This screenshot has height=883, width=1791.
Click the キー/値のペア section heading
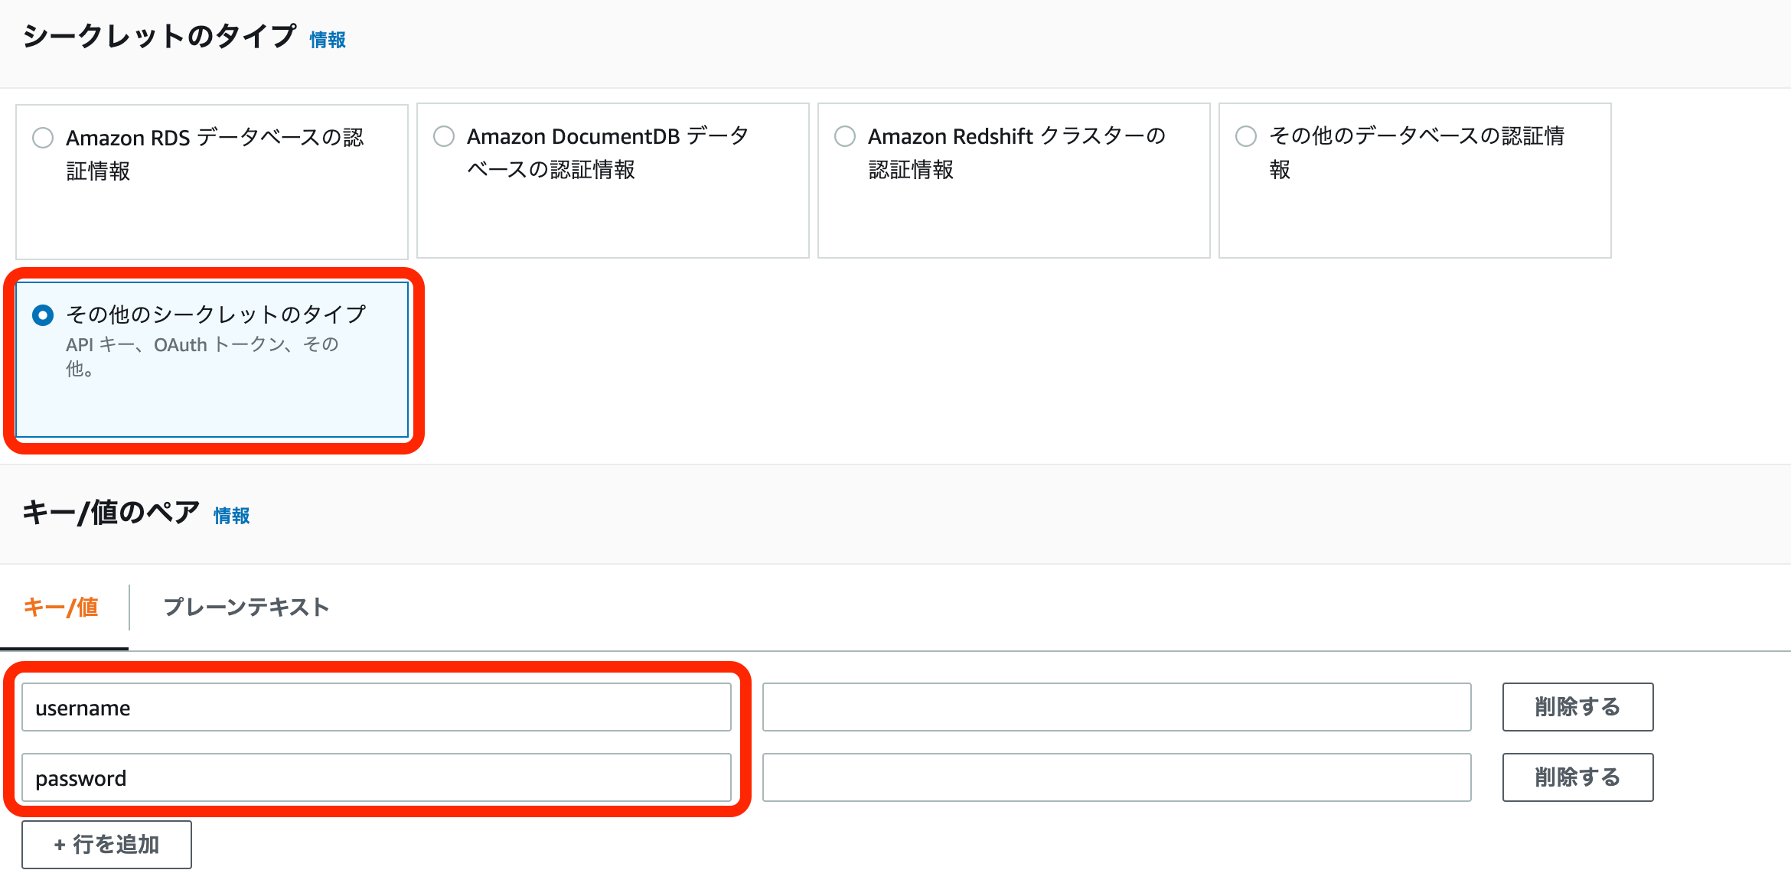pyautogui.click(x=111, y=513)
